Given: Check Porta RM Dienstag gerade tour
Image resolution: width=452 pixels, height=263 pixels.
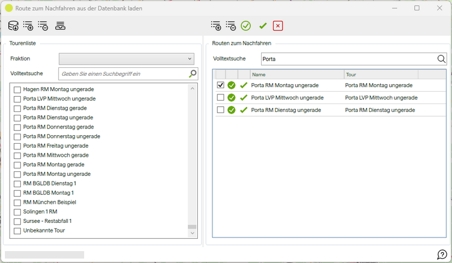Looking at the screenshot, I should click(x=18, y=108).
